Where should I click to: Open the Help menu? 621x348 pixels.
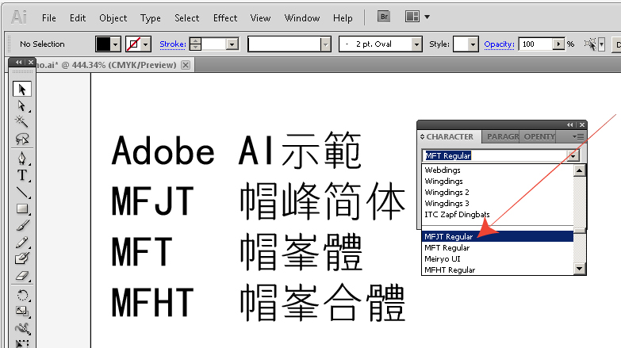[x=343, y=18]
